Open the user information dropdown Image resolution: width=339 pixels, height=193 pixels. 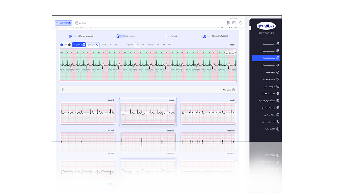(x=63, y=23)
